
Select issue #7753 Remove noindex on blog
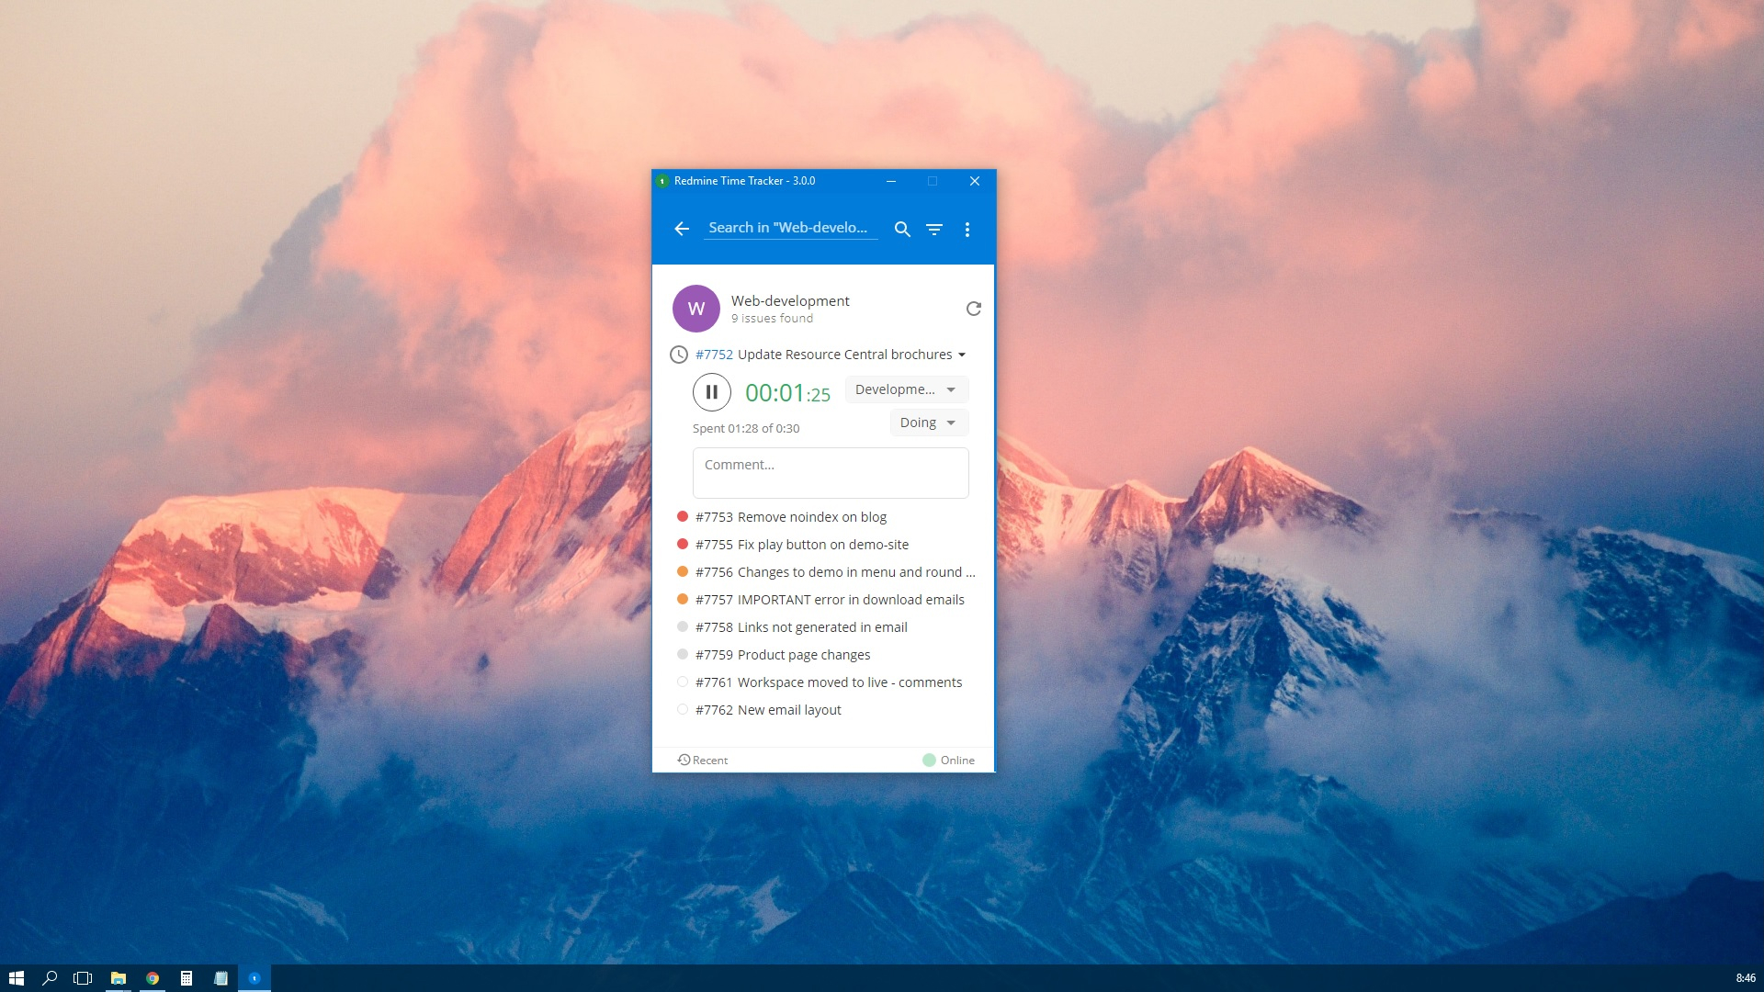click(791, 517)
